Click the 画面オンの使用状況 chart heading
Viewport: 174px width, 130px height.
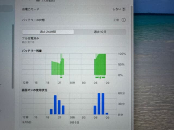(35, 90)
